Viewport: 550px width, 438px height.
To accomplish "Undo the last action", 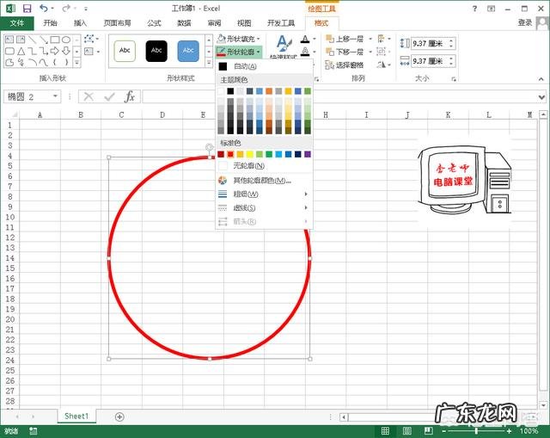I will [44, 8].
